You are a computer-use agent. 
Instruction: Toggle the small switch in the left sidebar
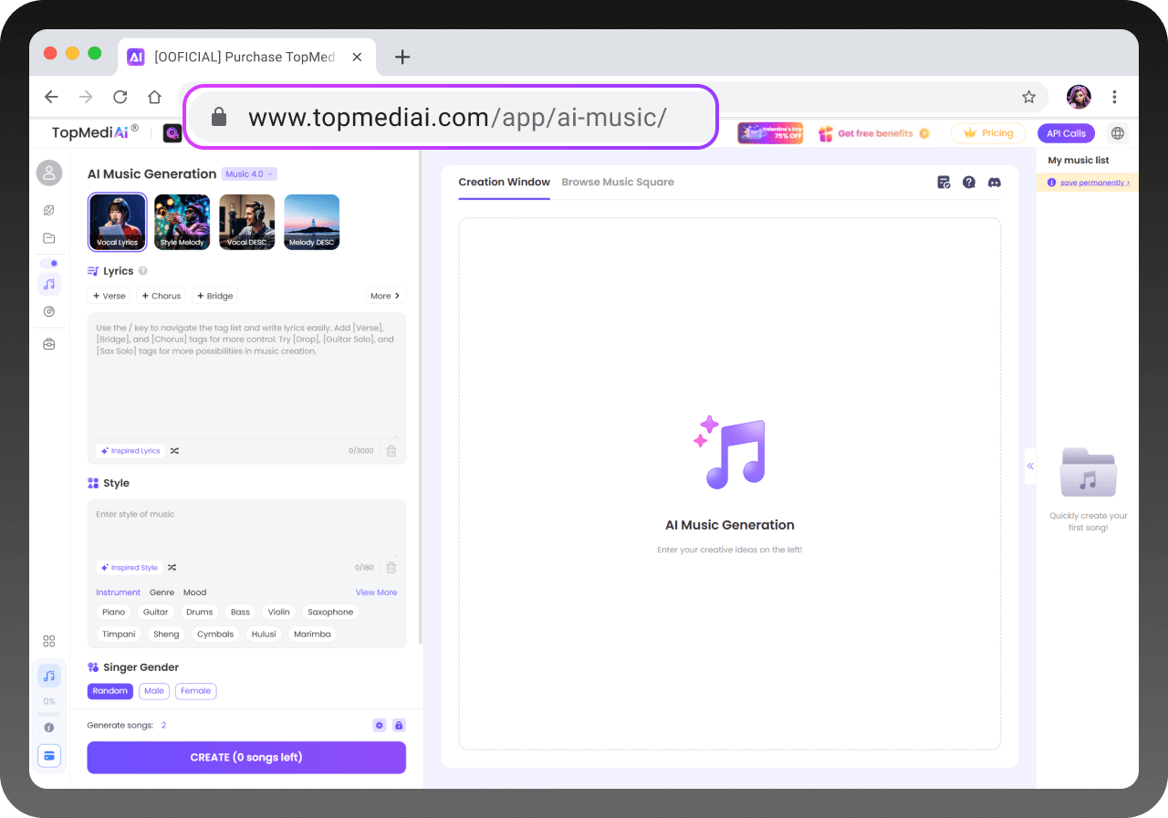49,263
